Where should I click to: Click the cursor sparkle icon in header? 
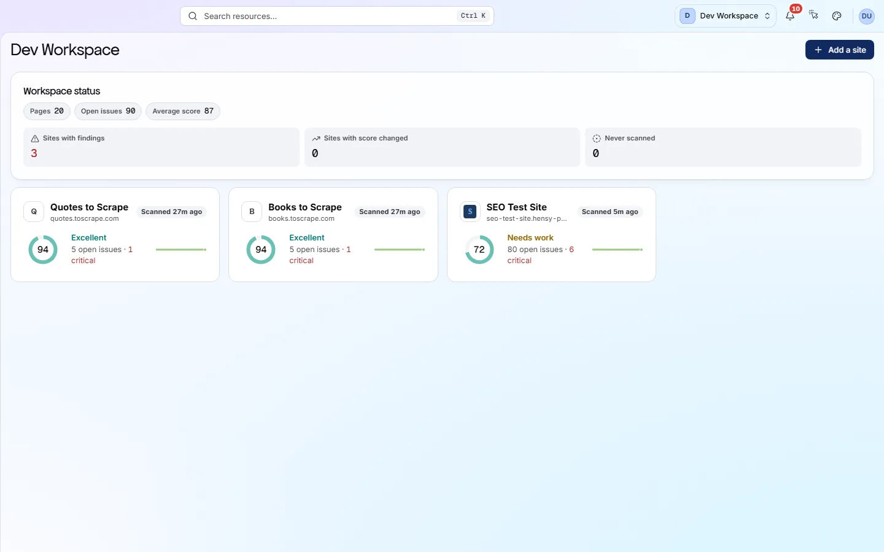(813, 15)
